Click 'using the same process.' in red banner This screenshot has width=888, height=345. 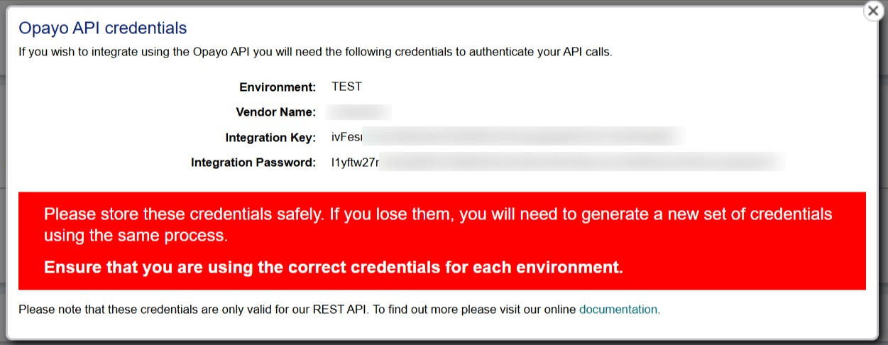(x=136, y=236)
